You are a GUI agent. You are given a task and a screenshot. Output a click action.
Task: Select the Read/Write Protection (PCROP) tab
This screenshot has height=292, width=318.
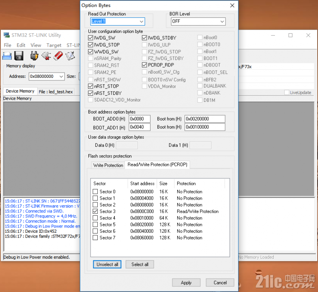157,165
